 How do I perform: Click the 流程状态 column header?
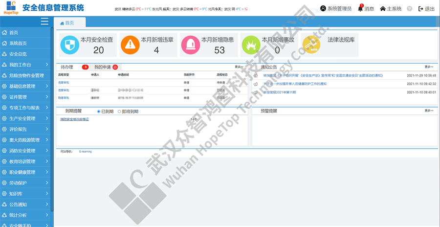pyautogui.click(x=221, y=75)
